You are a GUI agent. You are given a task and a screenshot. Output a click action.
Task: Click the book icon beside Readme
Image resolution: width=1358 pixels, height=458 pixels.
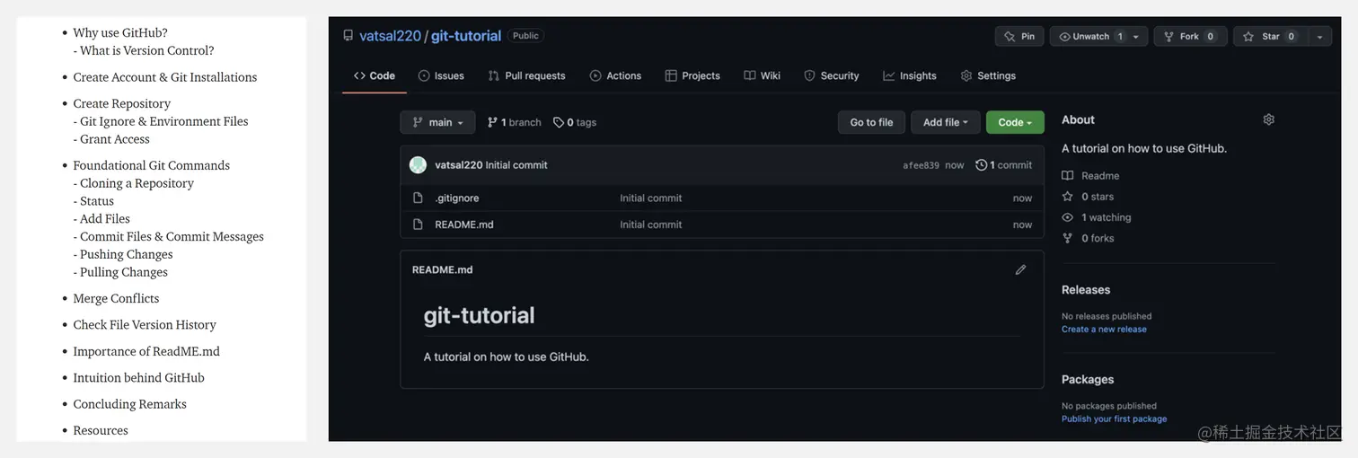pyautogui.click(x=1067, y=176)
